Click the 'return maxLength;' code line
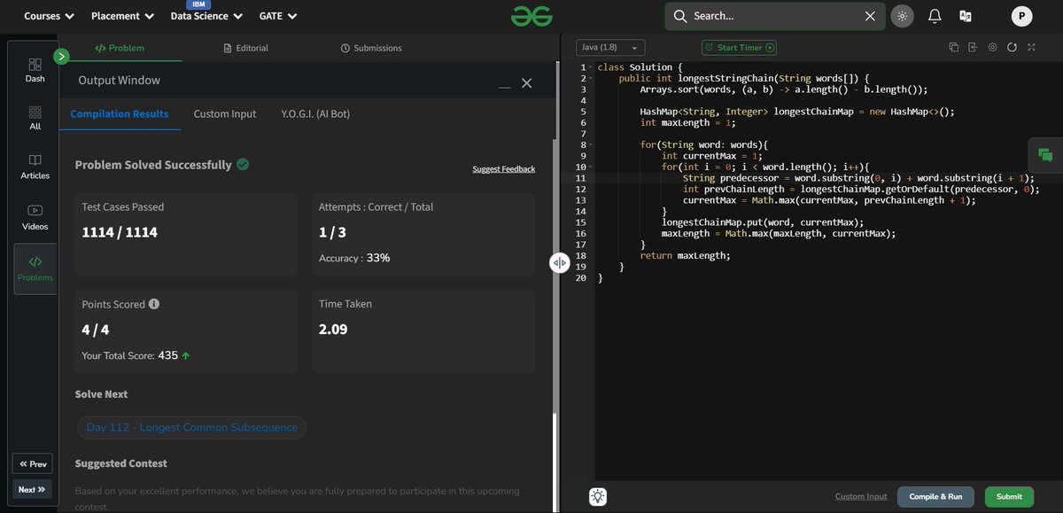This screenshot has height=513, width=1063. pyautogui.click(x=686, y=255)
